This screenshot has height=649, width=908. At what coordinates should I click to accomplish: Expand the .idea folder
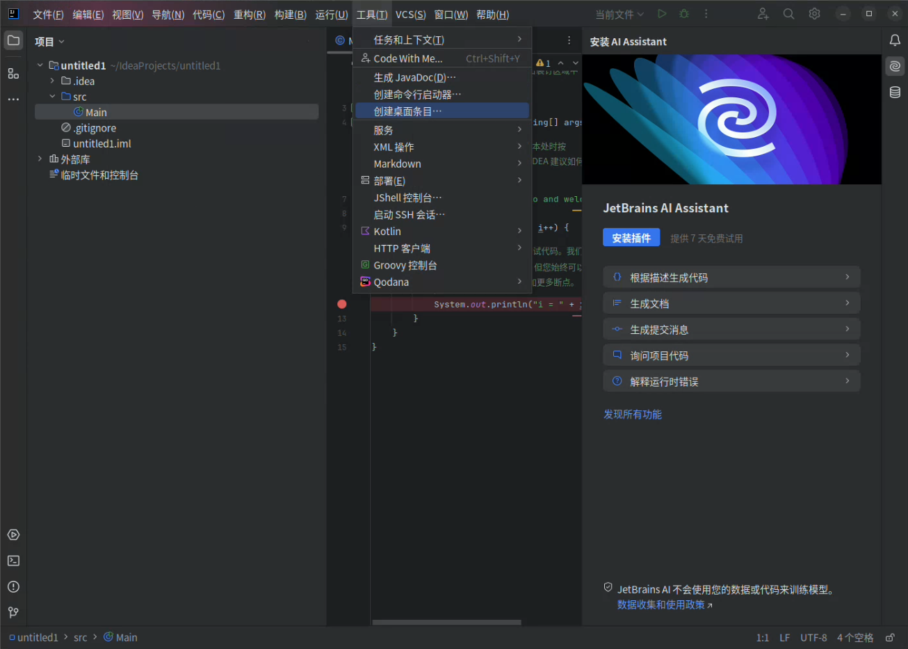click(52, 81)
